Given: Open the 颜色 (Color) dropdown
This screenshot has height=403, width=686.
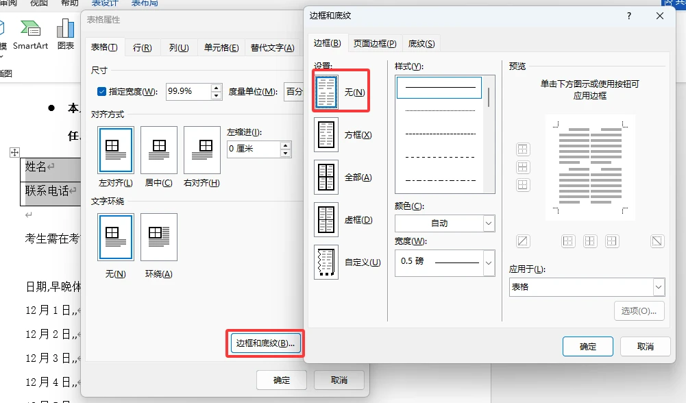Looking at the screenshot, I should [x=444, y=223].
